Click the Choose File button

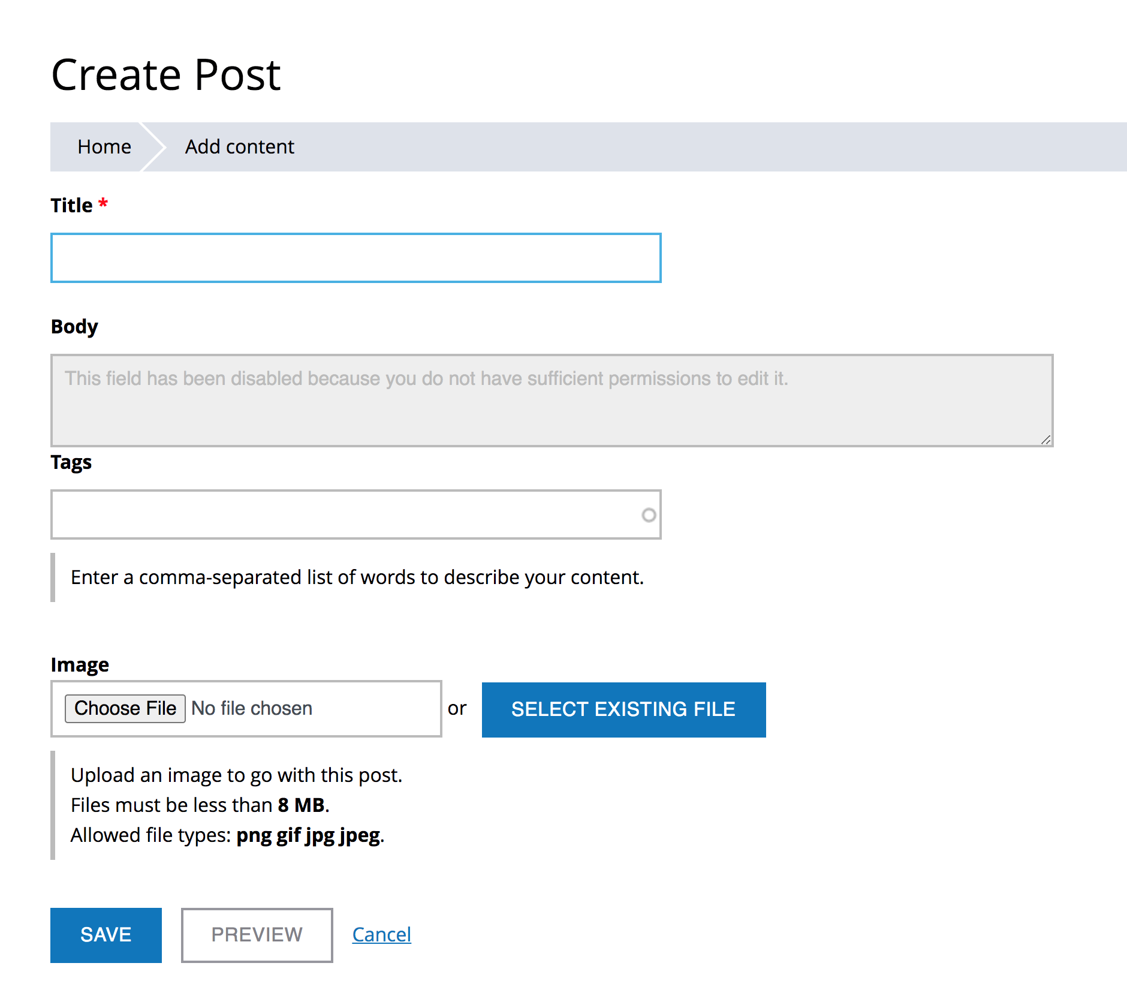(x=125, y=708)
